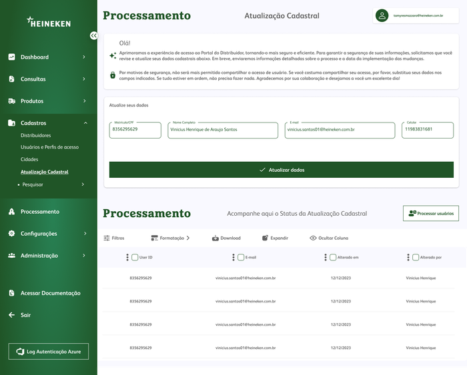Click the Produtos truck icon

coord(11,101)
